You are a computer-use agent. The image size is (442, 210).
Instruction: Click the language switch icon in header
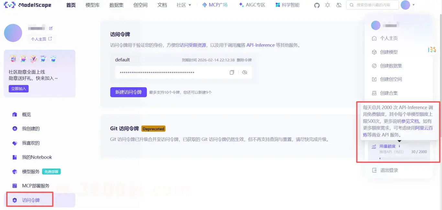339,5
